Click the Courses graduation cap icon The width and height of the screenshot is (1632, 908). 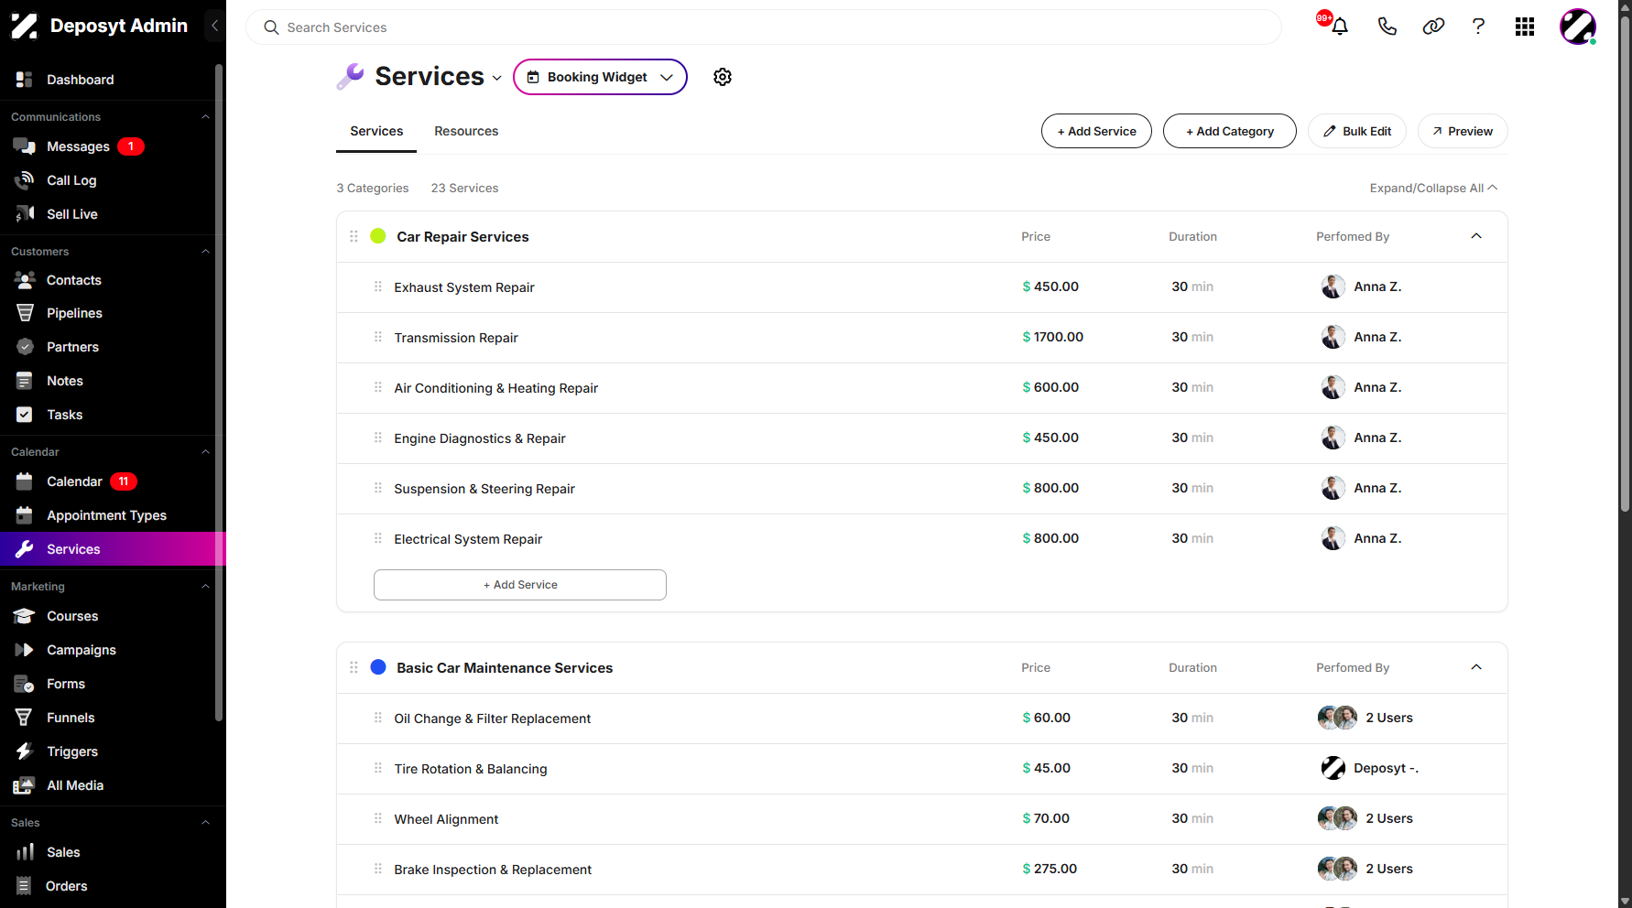tap(25, 616)
